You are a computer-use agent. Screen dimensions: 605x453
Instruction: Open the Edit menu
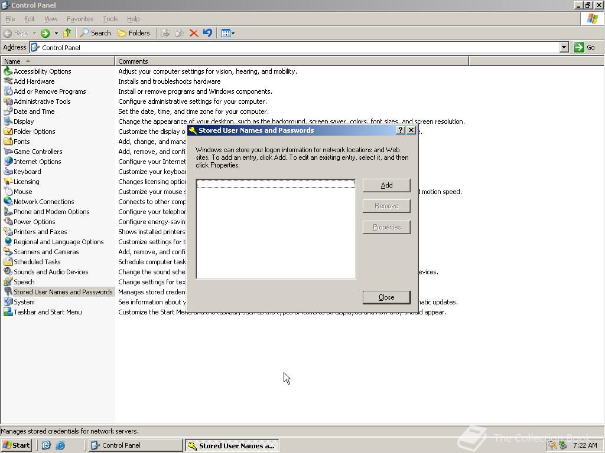tap(30, 19)
